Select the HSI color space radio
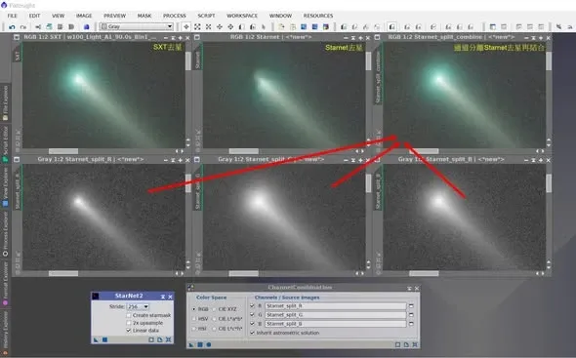The width and height of the screenshot is (576, 358). [194, 329]
